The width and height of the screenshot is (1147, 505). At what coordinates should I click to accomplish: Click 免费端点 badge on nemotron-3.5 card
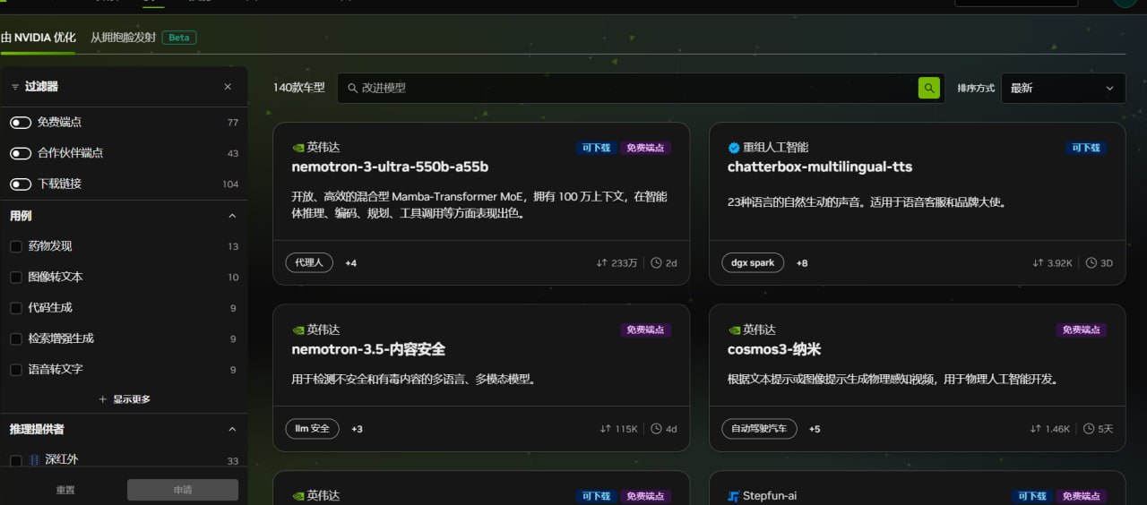tap(645, 330)
